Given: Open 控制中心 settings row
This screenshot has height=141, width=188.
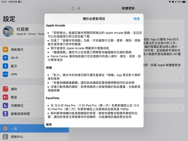Looking at the screenshot, I should pos(34,137).
